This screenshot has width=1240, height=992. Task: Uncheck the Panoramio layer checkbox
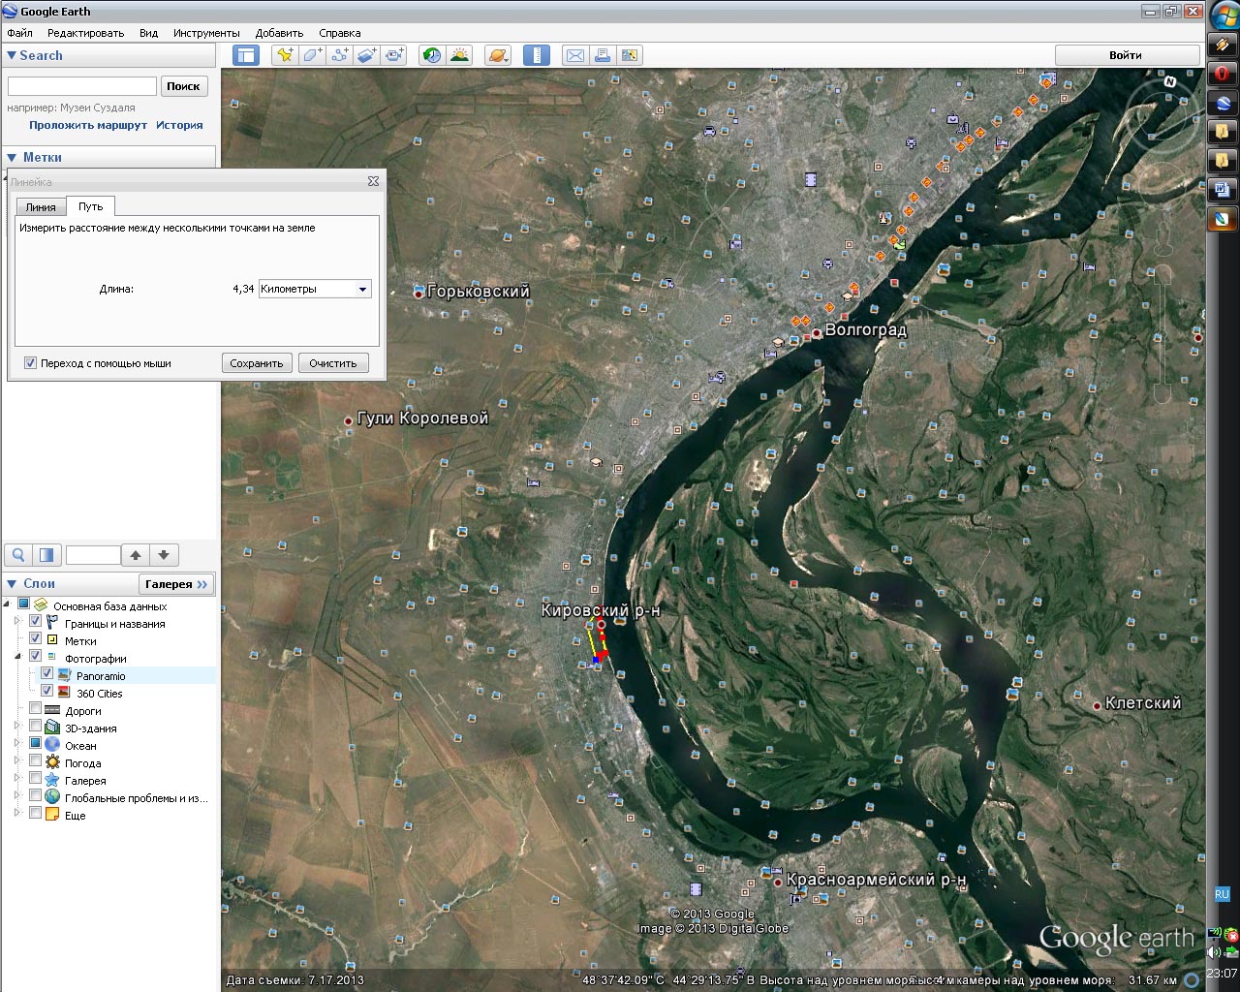[47, 675]
